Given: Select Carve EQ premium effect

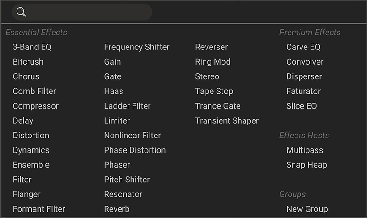Looking at the screenshot, I should [x=303, y=47].
